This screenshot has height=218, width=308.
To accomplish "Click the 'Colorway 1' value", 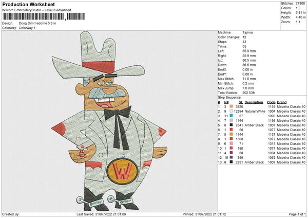I will 27,28.
